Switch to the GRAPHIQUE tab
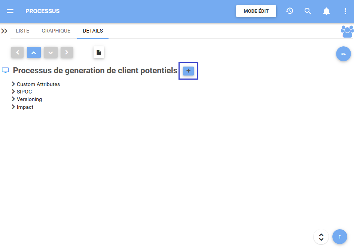Screen dimensions: 354x249 point(56,31)
